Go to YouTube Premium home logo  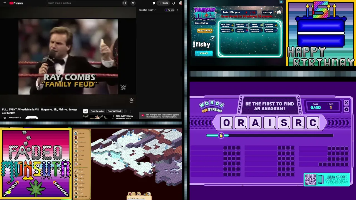click(x=16, y=3)
